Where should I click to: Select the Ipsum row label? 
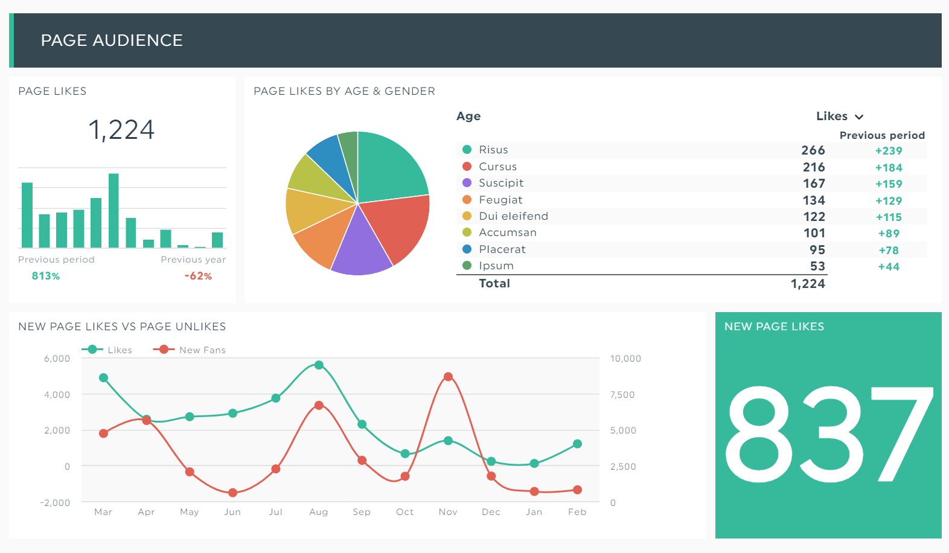496,266
